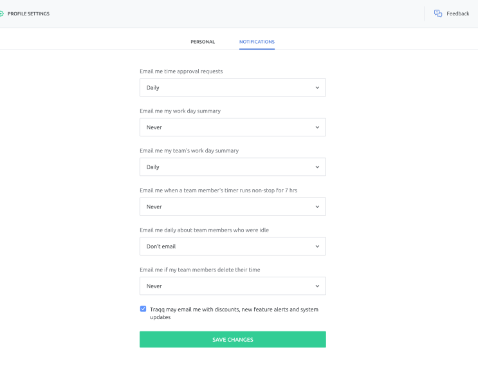Open the Feedback link
The width and height of the screenshot is (478, 388).
(457, 14)
